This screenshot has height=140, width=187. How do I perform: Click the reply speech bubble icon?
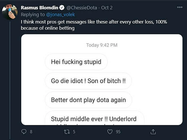click(24, 132)
